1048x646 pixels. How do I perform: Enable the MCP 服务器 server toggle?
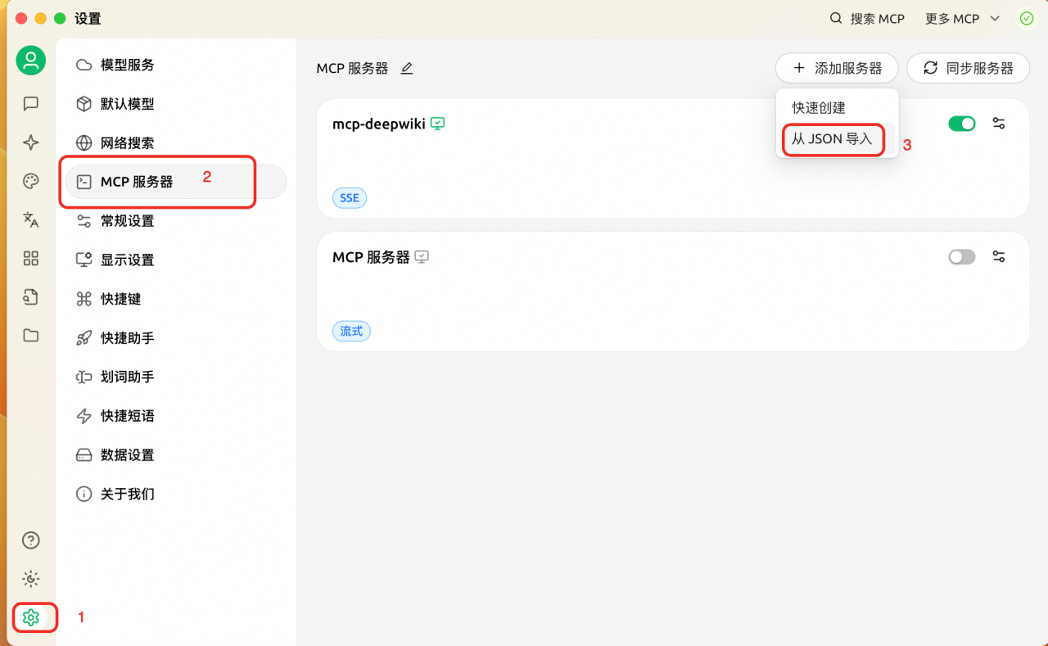(x=961, y=257)
